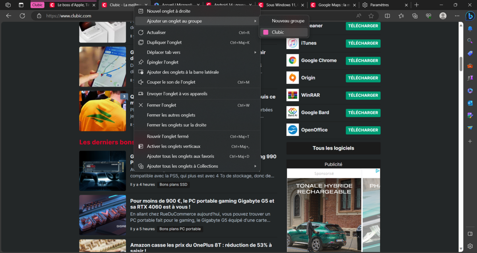The height and width of the screenshot is (253, 477).
Task: Choose "Envoyer l'onglet à vos appareils"
Action: 197,94
